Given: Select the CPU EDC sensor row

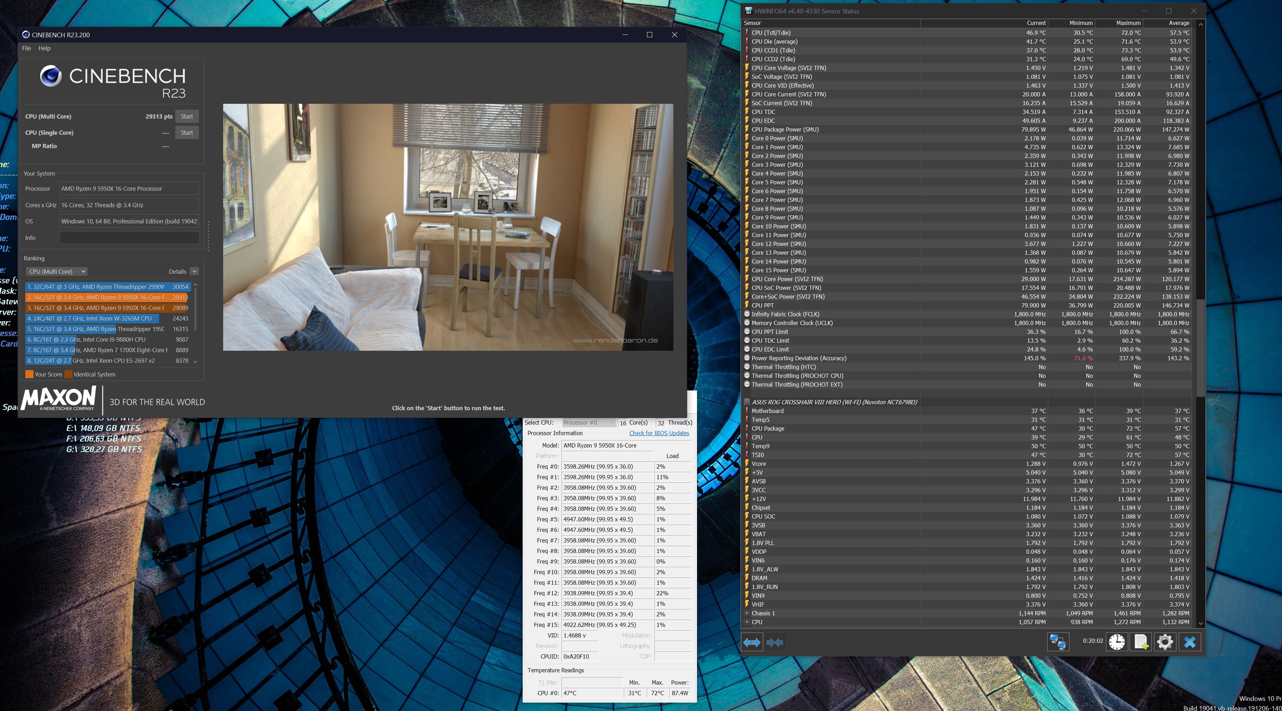Looking at the screenshot, I should 967,120.
